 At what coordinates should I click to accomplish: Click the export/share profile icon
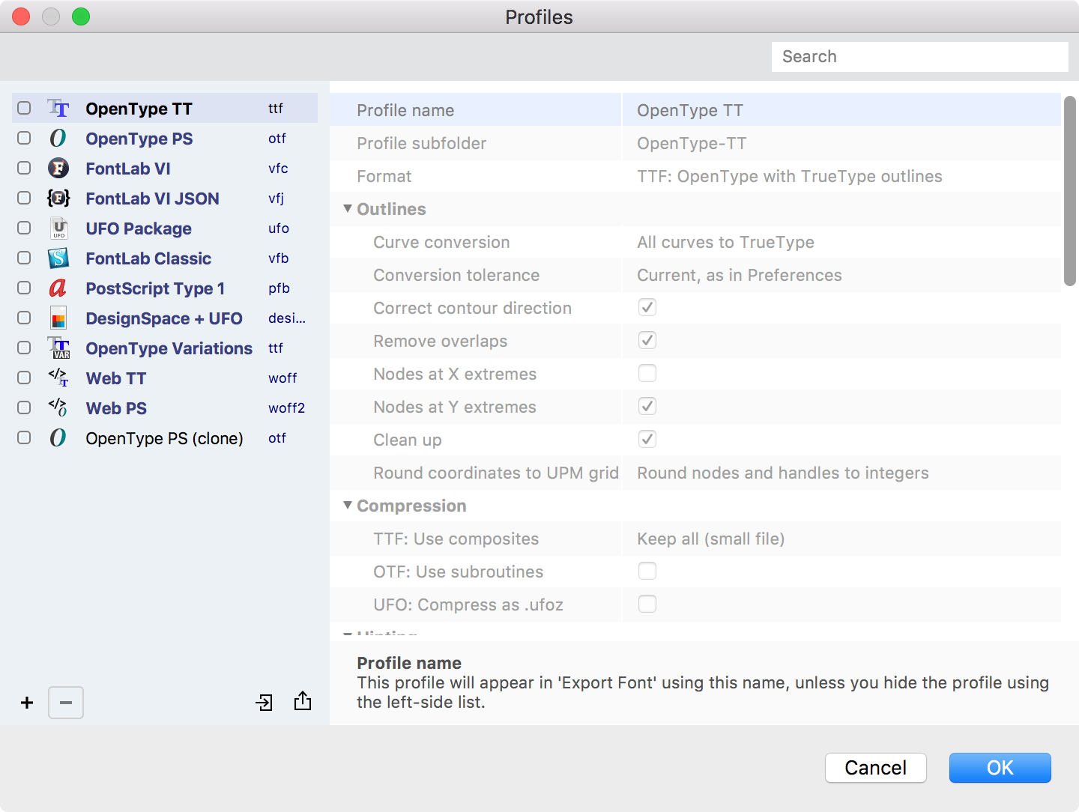(x=303, y=701)
